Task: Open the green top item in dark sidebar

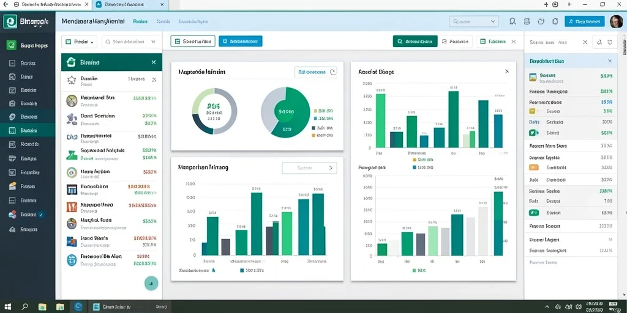Action: 28,45
